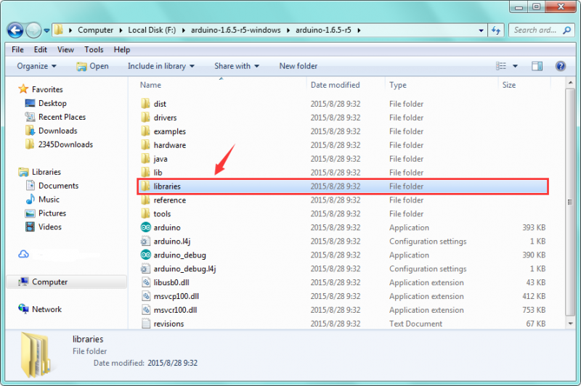Click the Open toolbar button
The height and width of the screenshot is (386, 581).
[93, 66]
